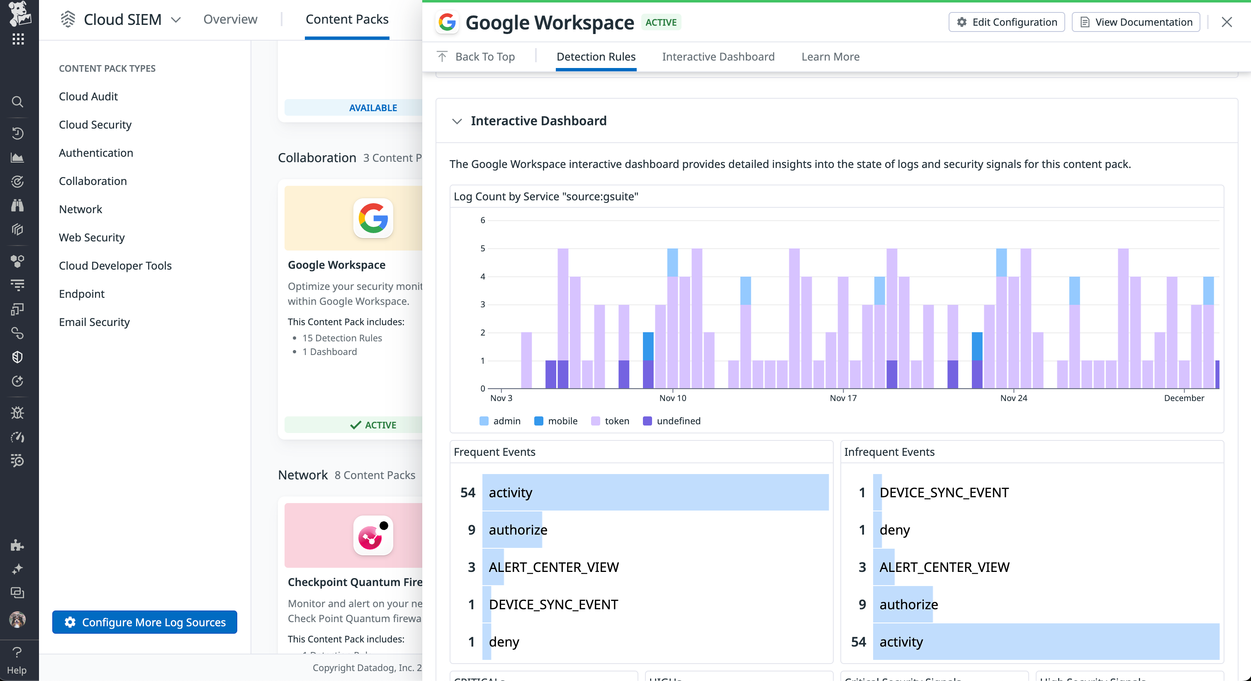Open the Bits AI sparkles icon
Image resolution: width=1251 pixels, height=681 pixels.
coord(17,569)
